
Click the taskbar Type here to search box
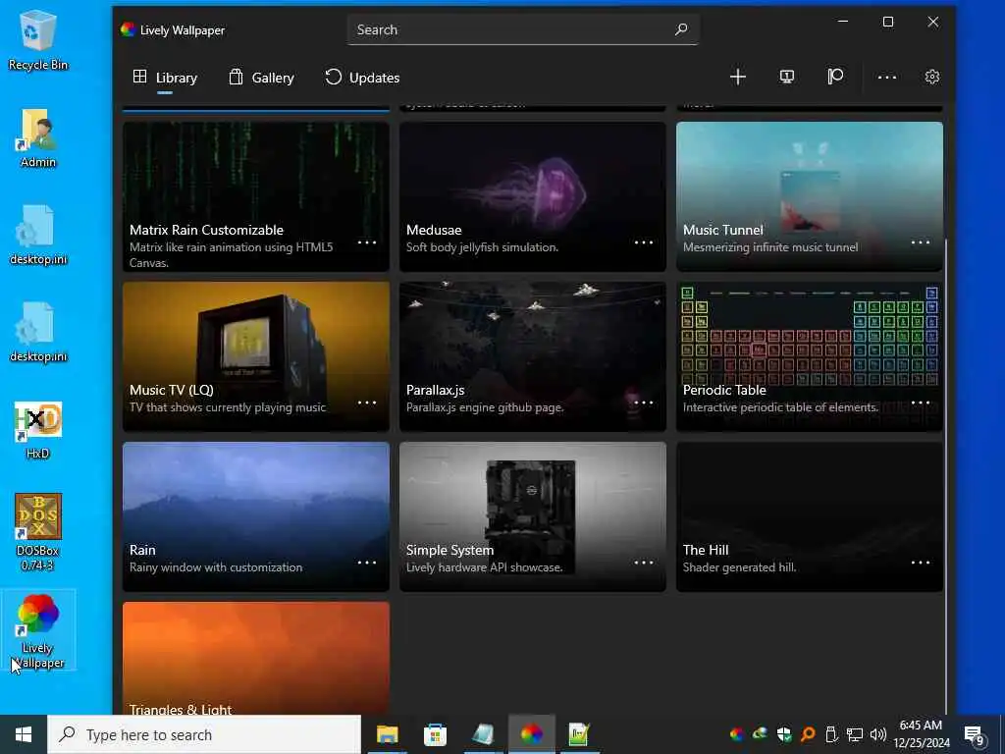coord(204,734)
